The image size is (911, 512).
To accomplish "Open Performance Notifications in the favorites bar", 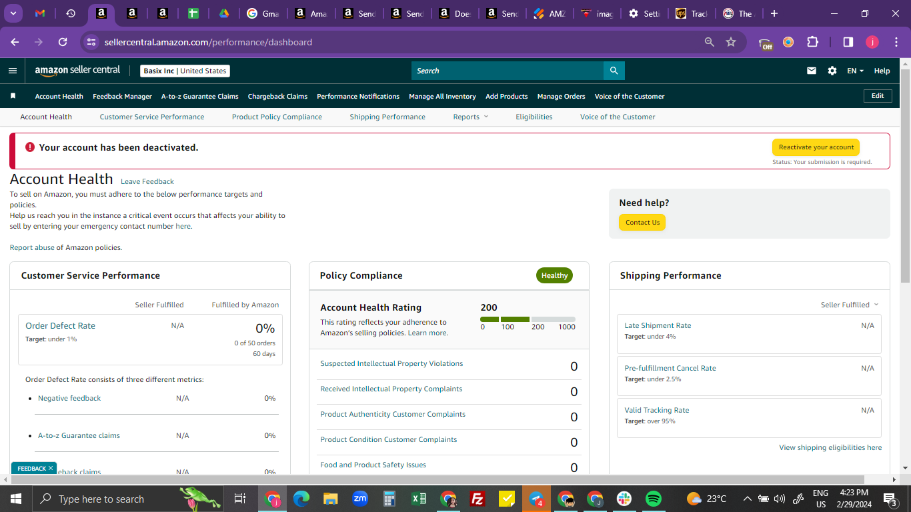I will (x=358, y=96).
